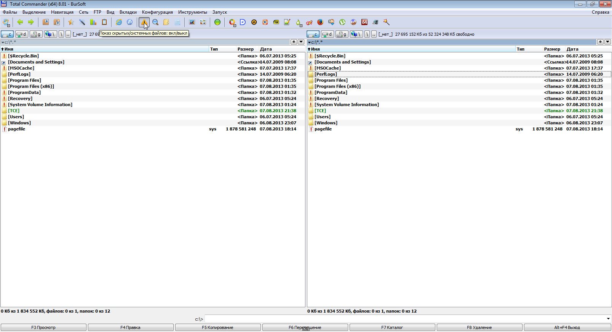Toggle thumbnails view icon
Image resolution: width=612 pixels, height=332 pixels.
pos(203,22)
